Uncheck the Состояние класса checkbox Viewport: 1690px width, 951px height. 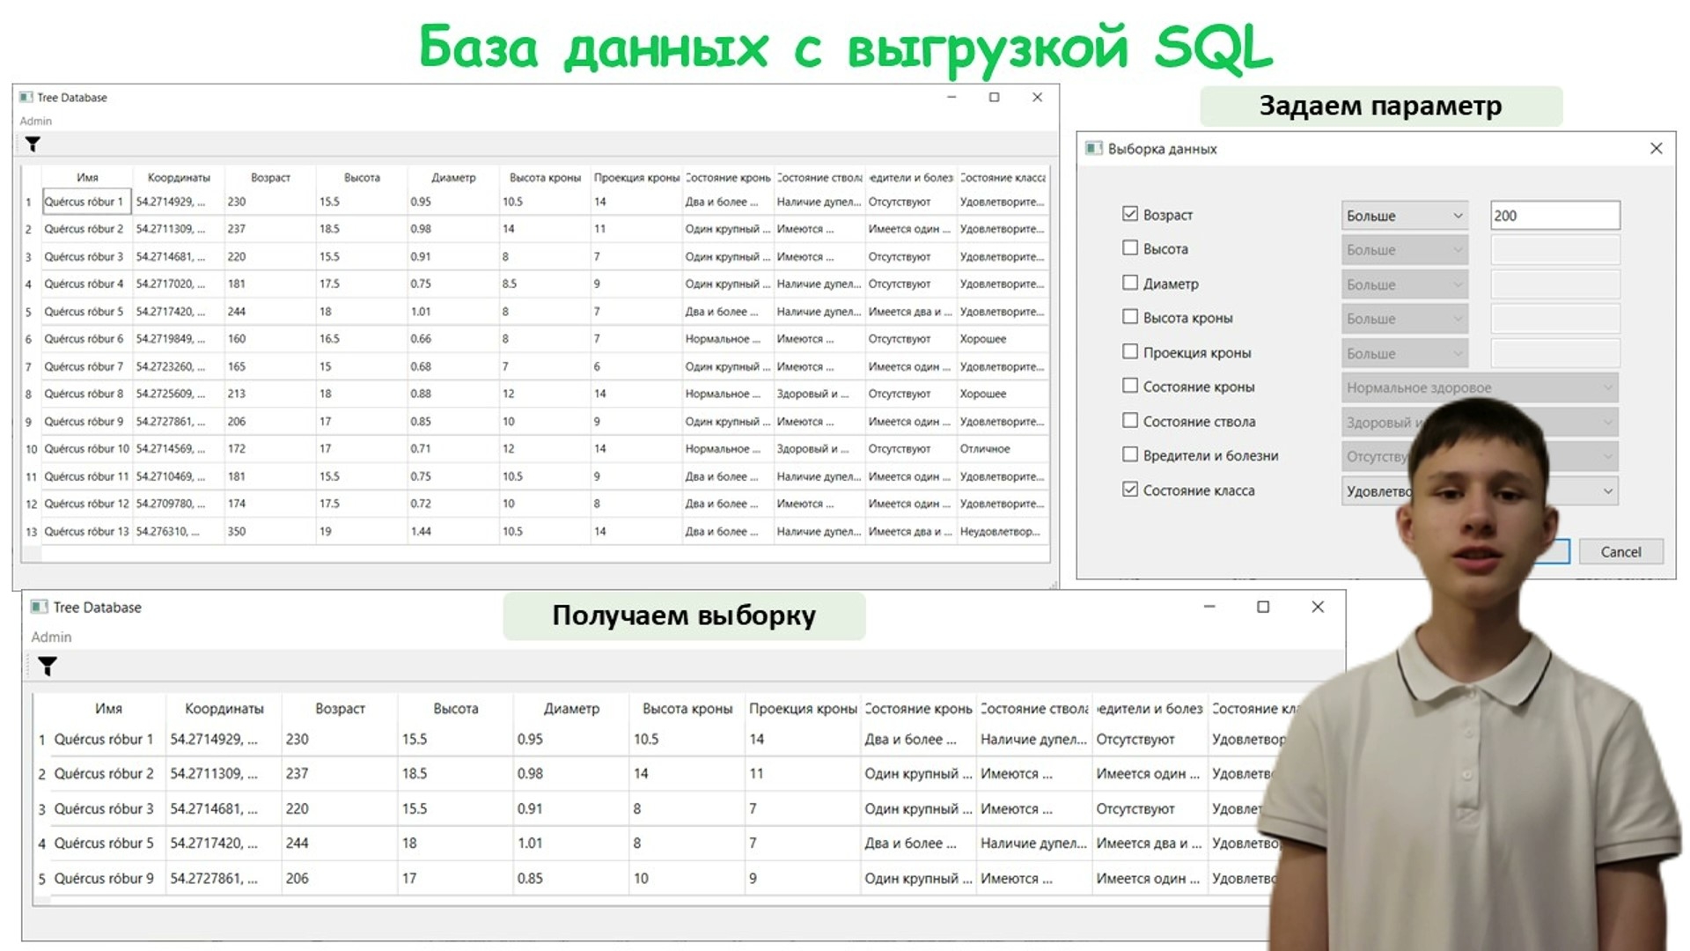click(1129, 489)
